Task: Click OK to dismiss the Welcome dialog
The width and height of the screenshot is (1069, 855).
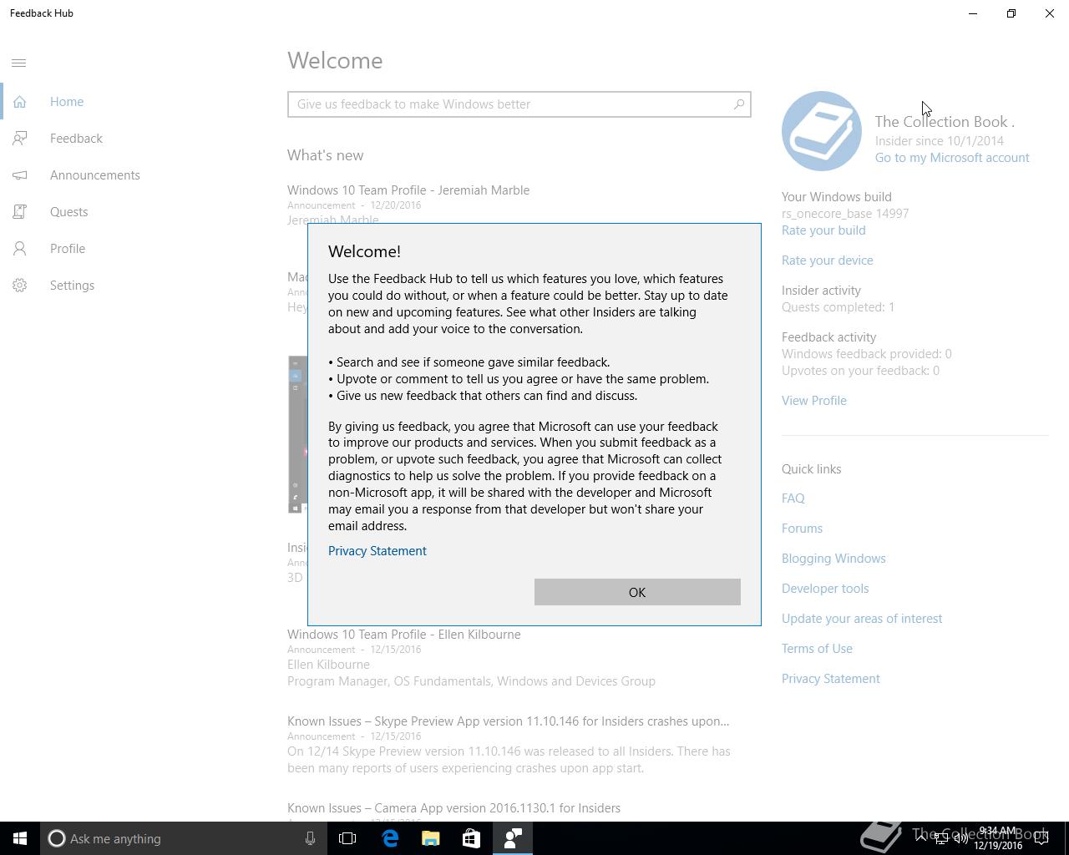Action: click(x=637, y=592)
